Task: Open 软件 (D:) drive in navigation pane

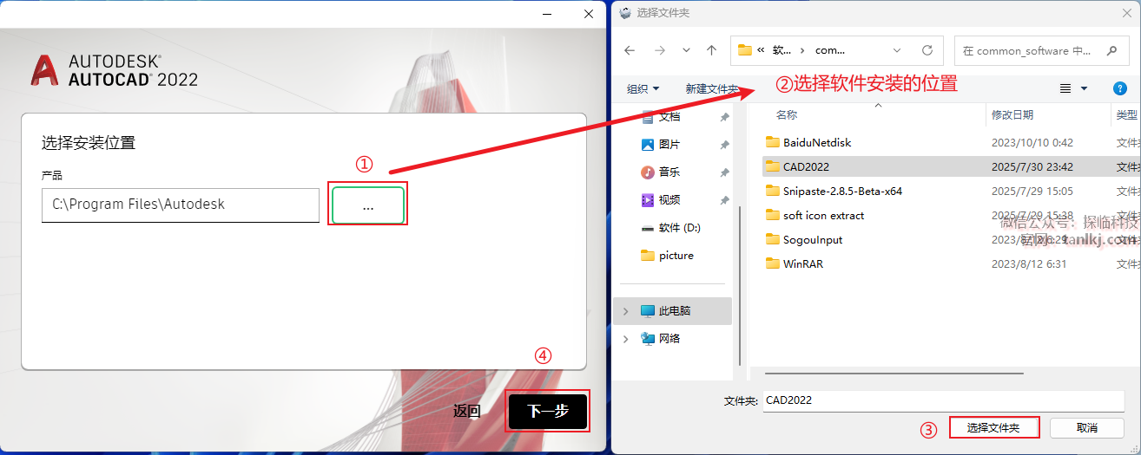Action: 679,227
